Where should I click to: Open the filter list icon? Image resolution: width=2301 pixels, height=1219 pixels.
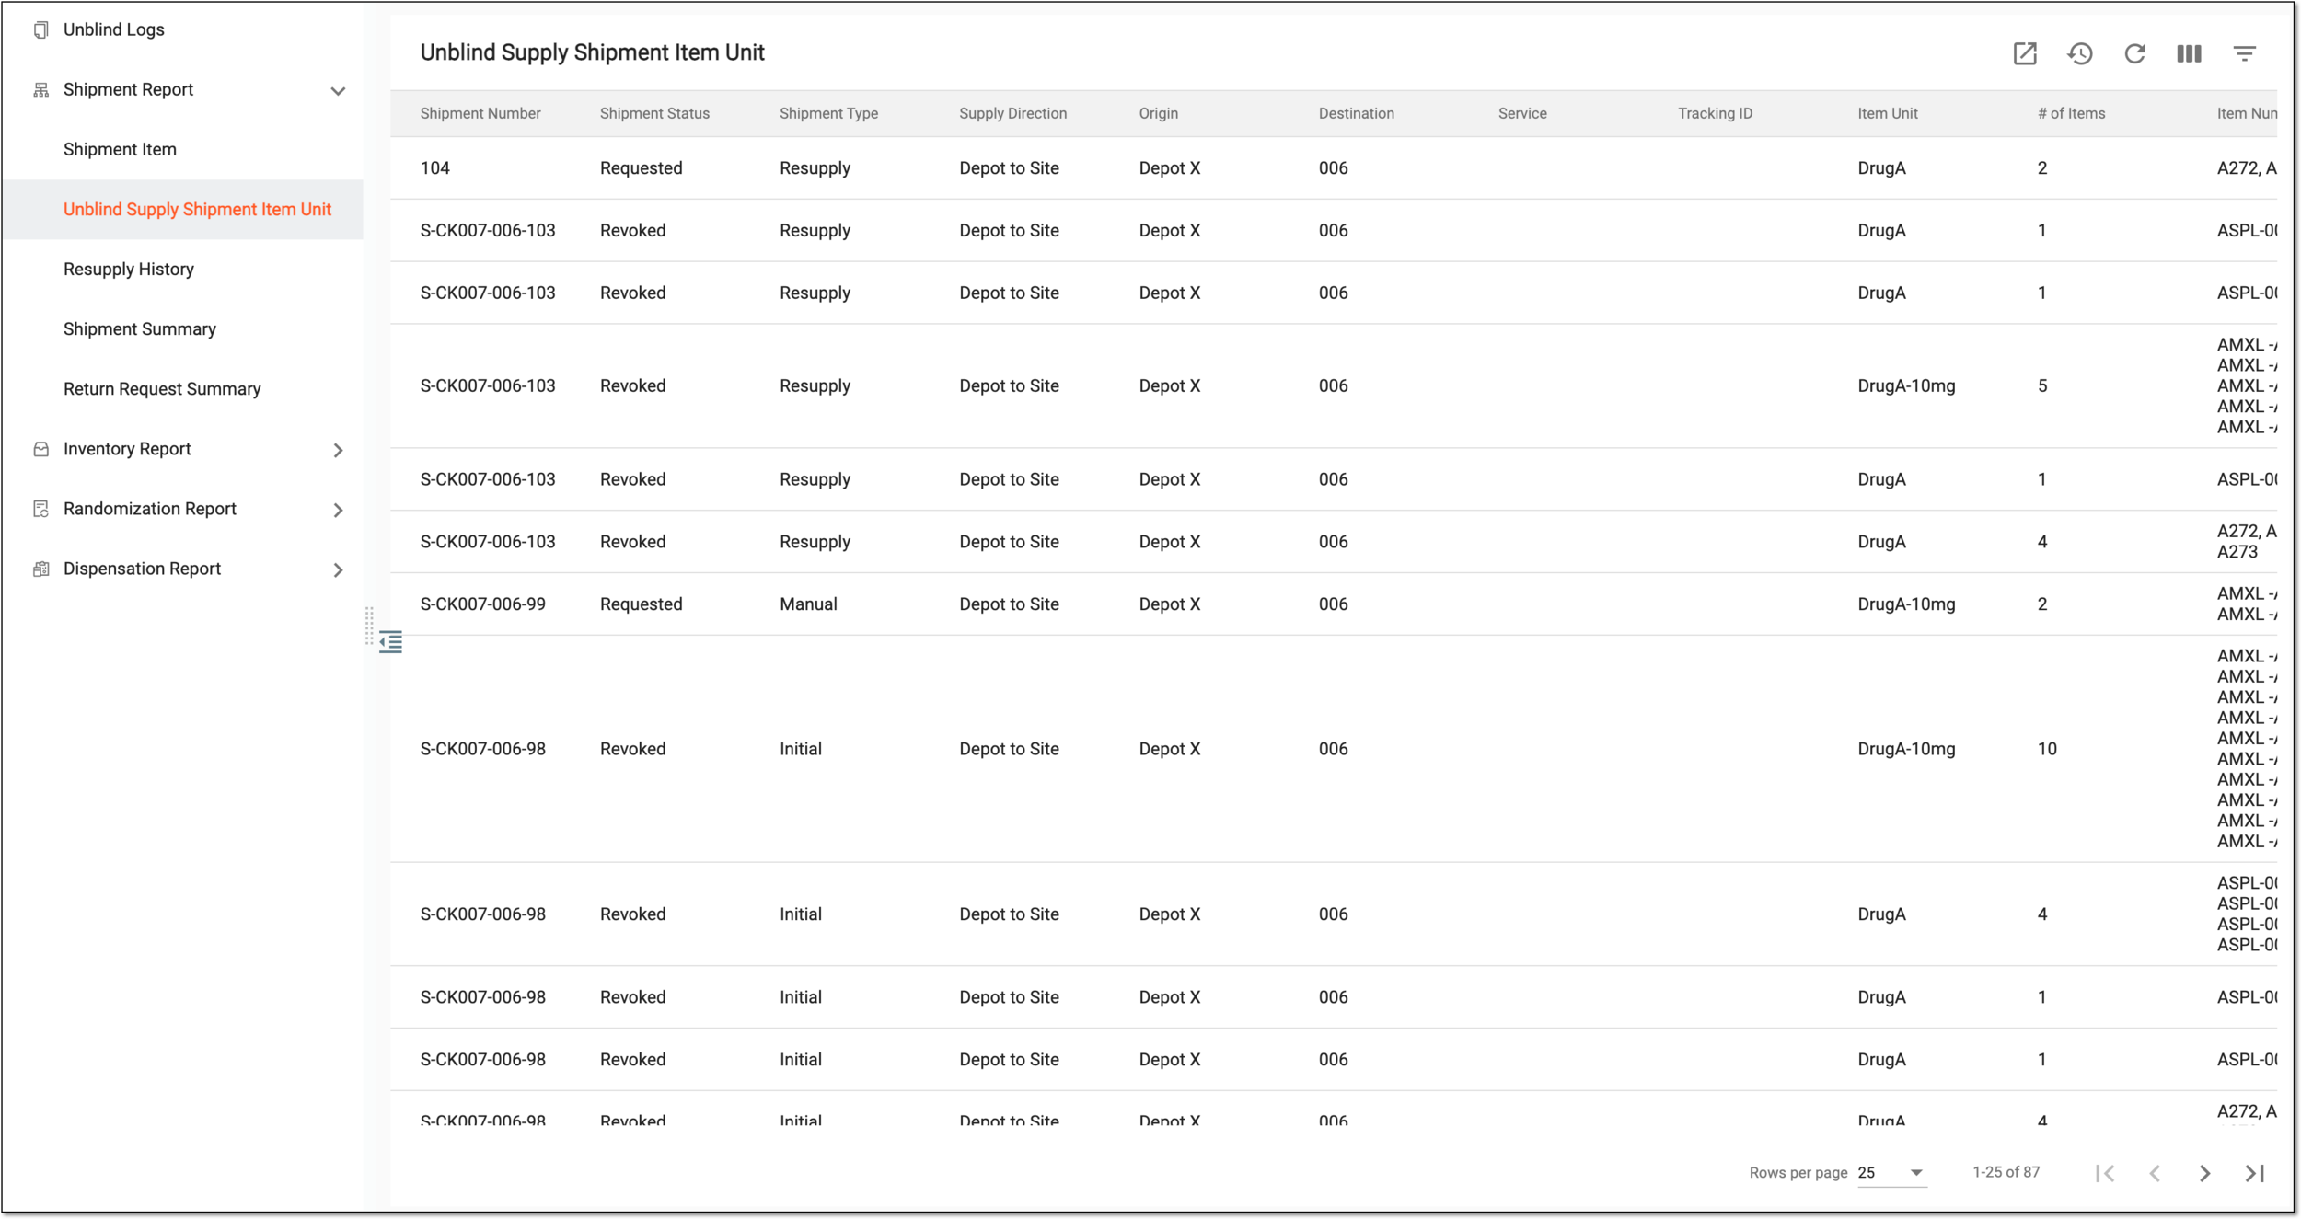2244,53
